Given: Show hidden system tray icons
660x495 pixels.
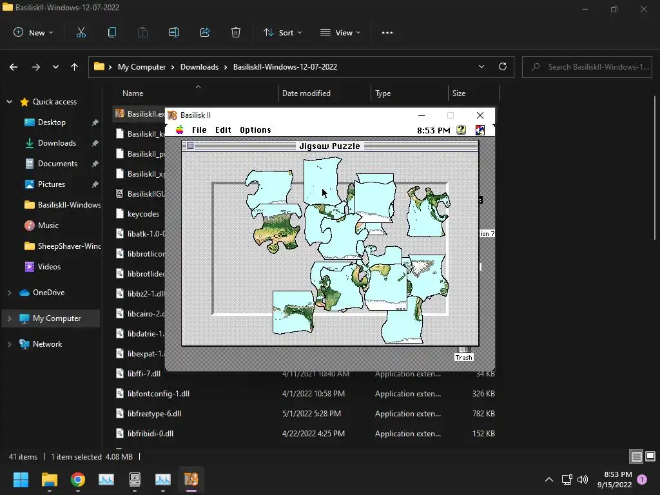Looking at the screenshot, I should [549, 480].
